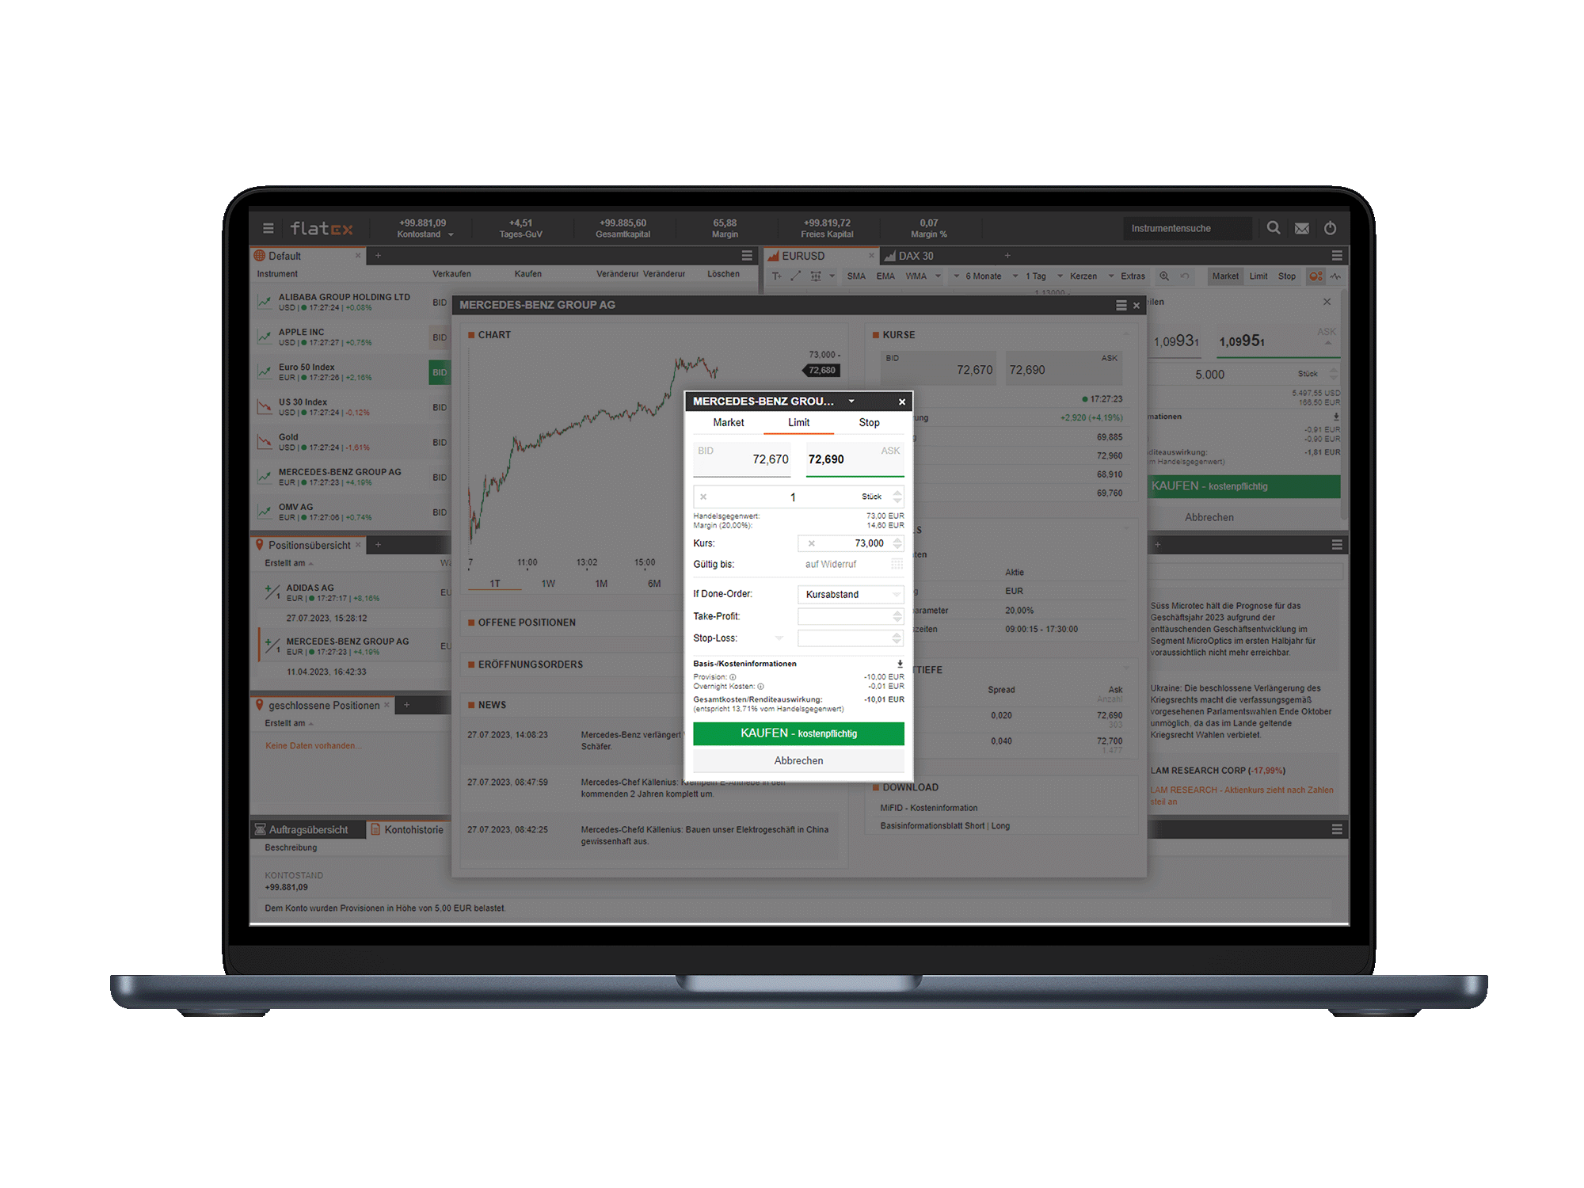
Task: Click the search magnifier icon in top bar
Action: coord(1274,228)
